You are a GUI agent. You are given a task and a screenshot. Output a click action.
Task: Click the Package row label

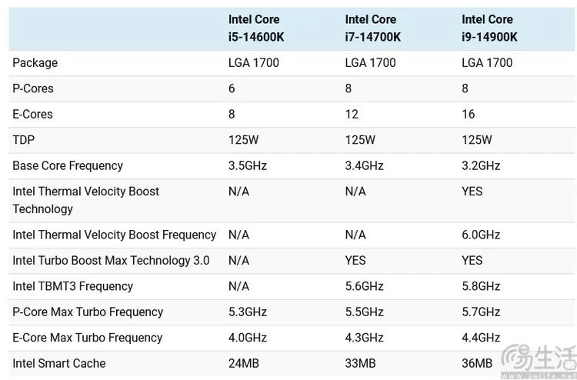pyautogui.click(x=35, y=63)
